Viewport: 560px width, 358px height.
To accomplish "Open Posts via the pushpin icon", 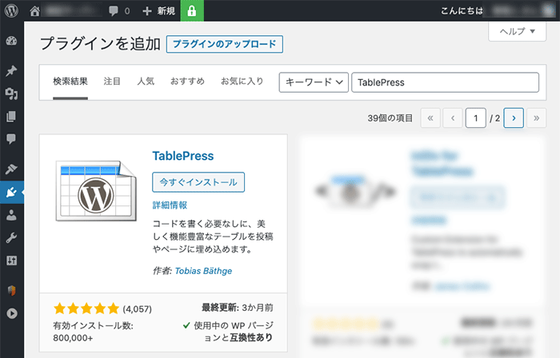I will click(x=11, y=70).
